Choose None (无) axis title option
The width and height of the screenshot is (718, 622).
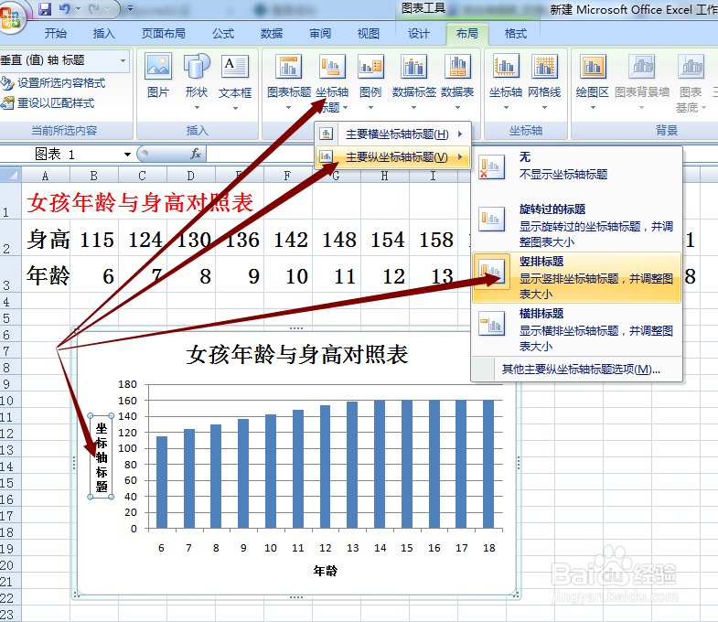click(576, 166)
